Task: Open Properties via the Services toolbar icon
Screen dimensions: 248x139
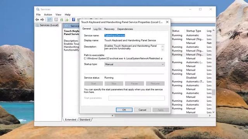Action: pyautogui.click(x=56, y=20)
